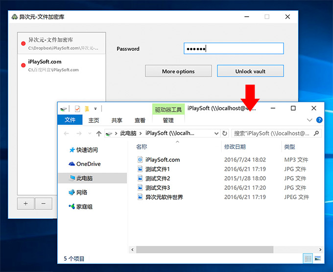
Task: Click the search magnifier icon
Action: [316, 133]
